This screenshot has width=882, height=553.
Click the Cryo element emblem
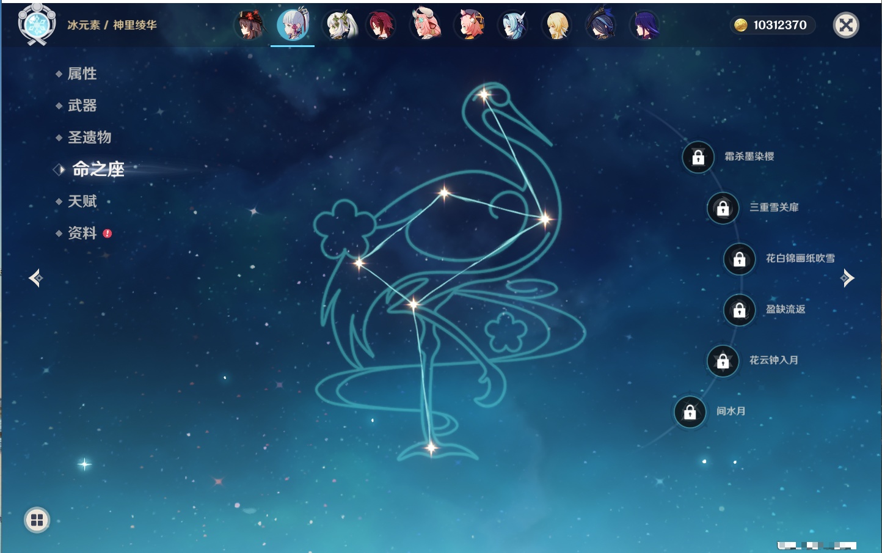pos(37,24)
